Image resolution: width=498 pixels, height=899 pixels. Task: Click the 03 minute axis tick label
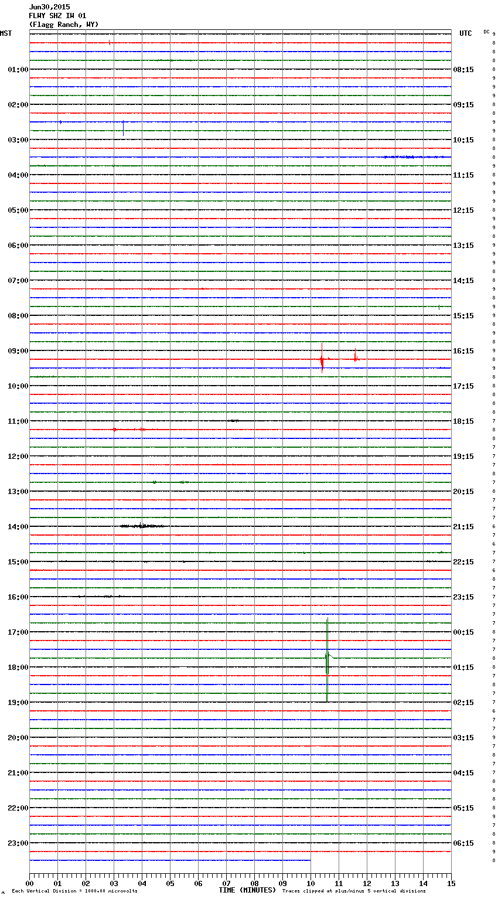[x=114, y=883]
